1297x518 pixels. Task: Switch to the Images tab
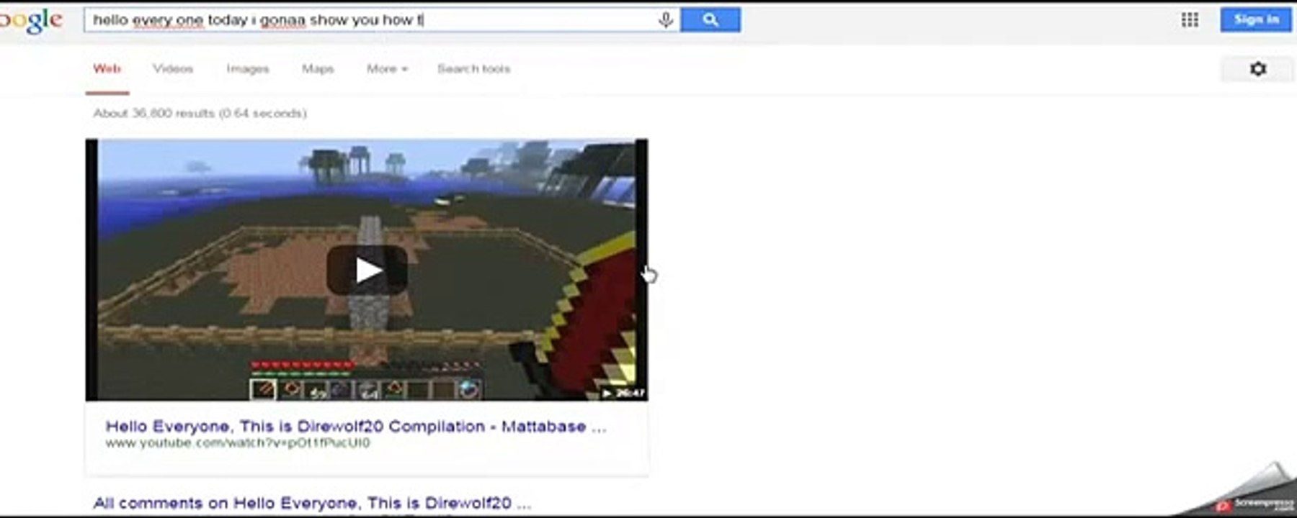tap(248, 69)
